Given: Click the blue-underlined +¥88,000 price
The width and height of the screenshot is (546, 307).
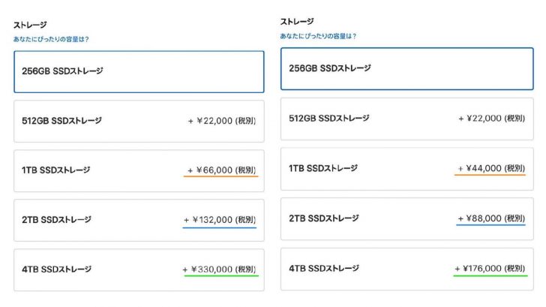Looking at the screenshot, I should 490,218.
